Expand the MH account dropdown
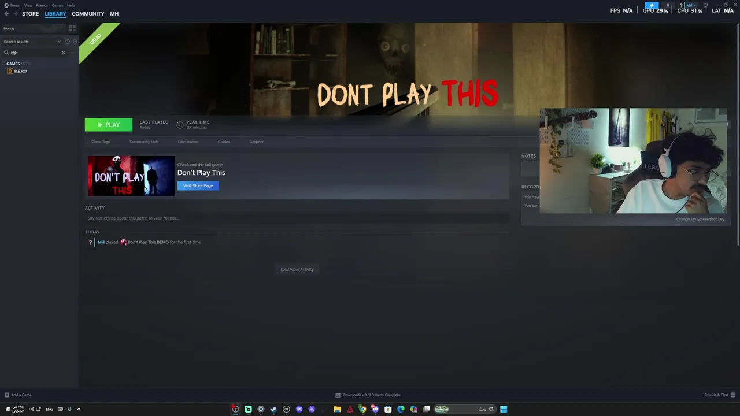 tap(691, 5)
